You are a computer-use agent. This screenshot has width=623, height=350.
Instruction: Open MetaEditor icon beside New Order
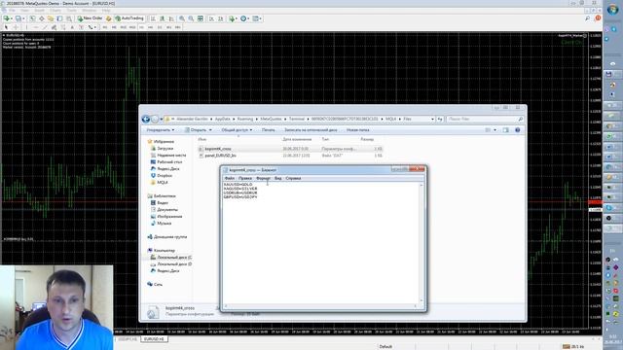coord(108,18)
